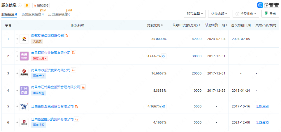Click the 江铃鼎盛 purple logo
The width and height of the screenshot is (281, 132).
24,91
